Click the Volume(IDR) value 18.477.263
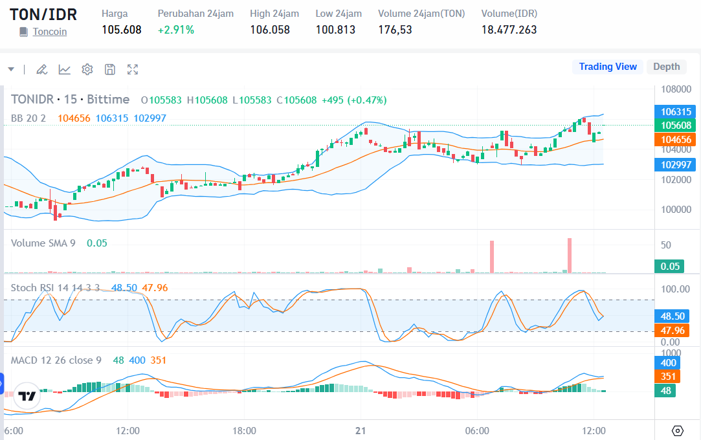701x440 pixels. [x=509, y=30]
